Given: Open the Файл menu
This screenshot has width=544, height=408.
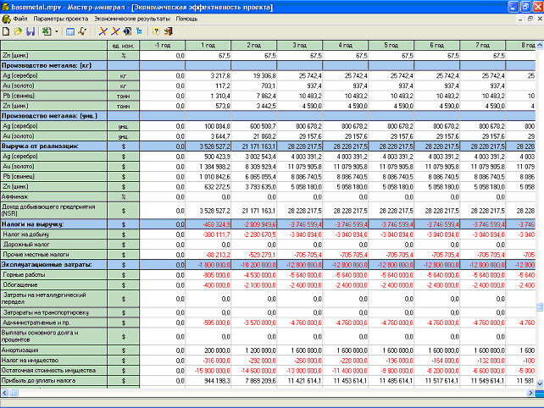Looking at the screenshot, I should pos(19,18).
